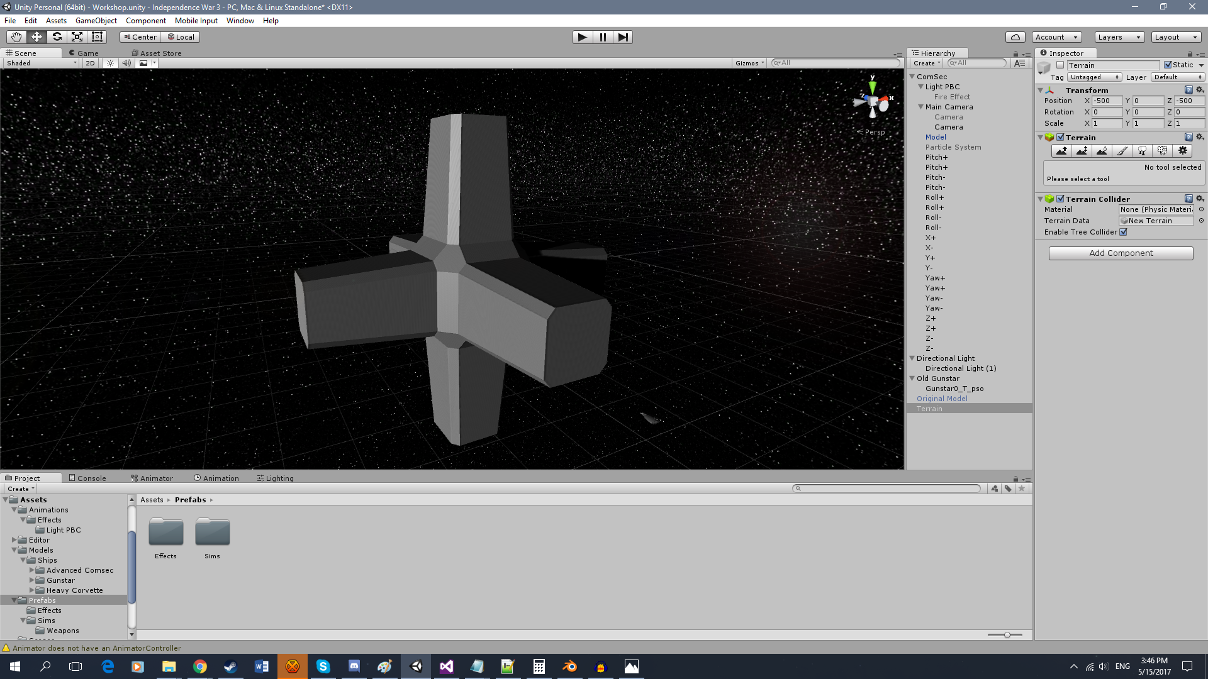The height and width of the screenshot is (679, 1208).
Task: Open the Transform component gear menu
Action: coord(1200,90)
